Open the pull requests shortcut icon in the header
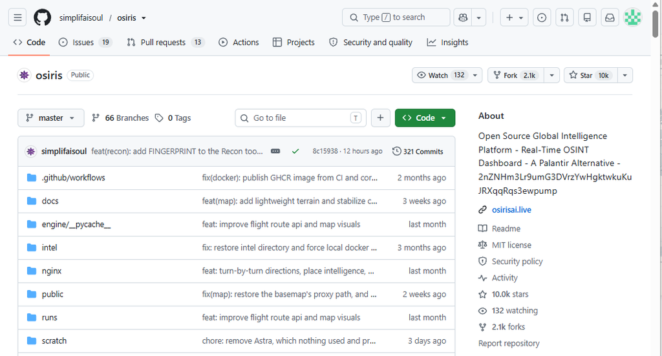Viewport: 662px width, 356px height. click(564, 17)
